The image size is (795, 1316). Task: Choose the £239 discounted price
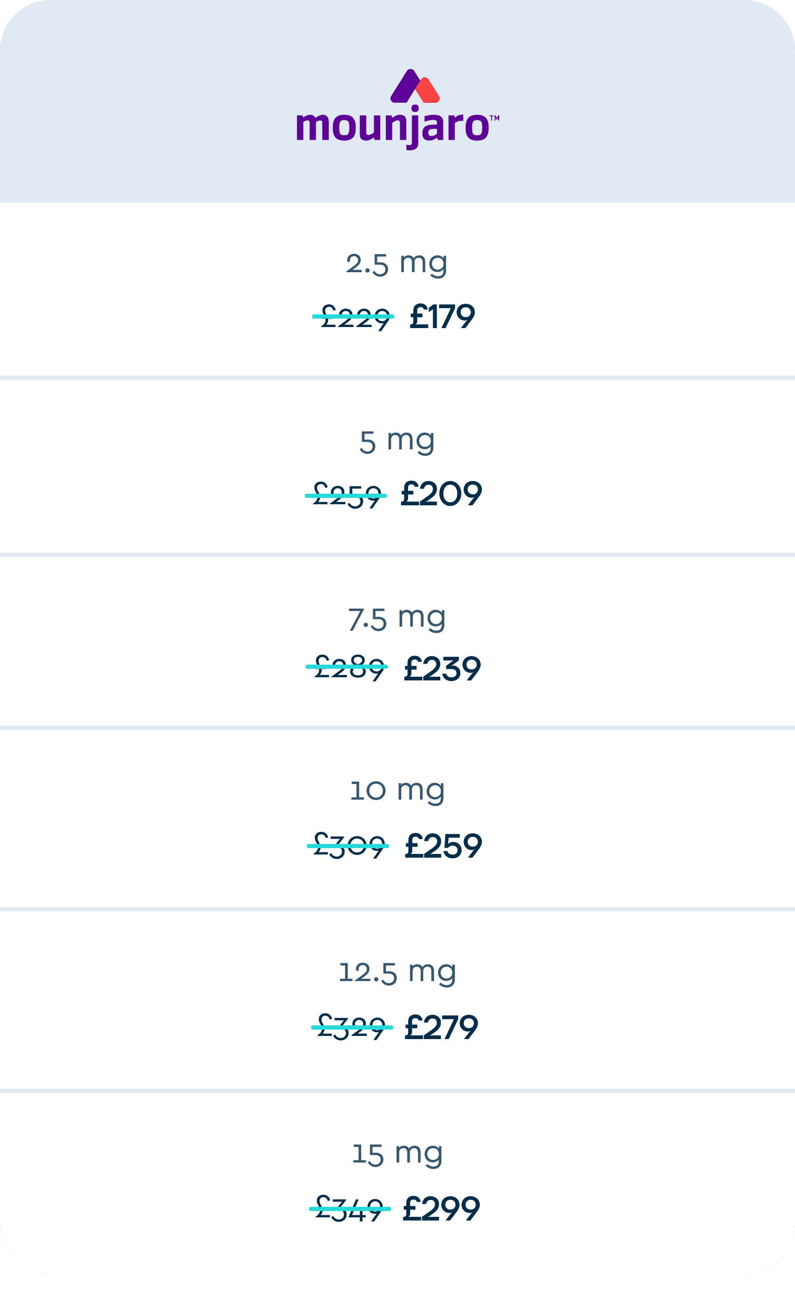click(442, 669)
